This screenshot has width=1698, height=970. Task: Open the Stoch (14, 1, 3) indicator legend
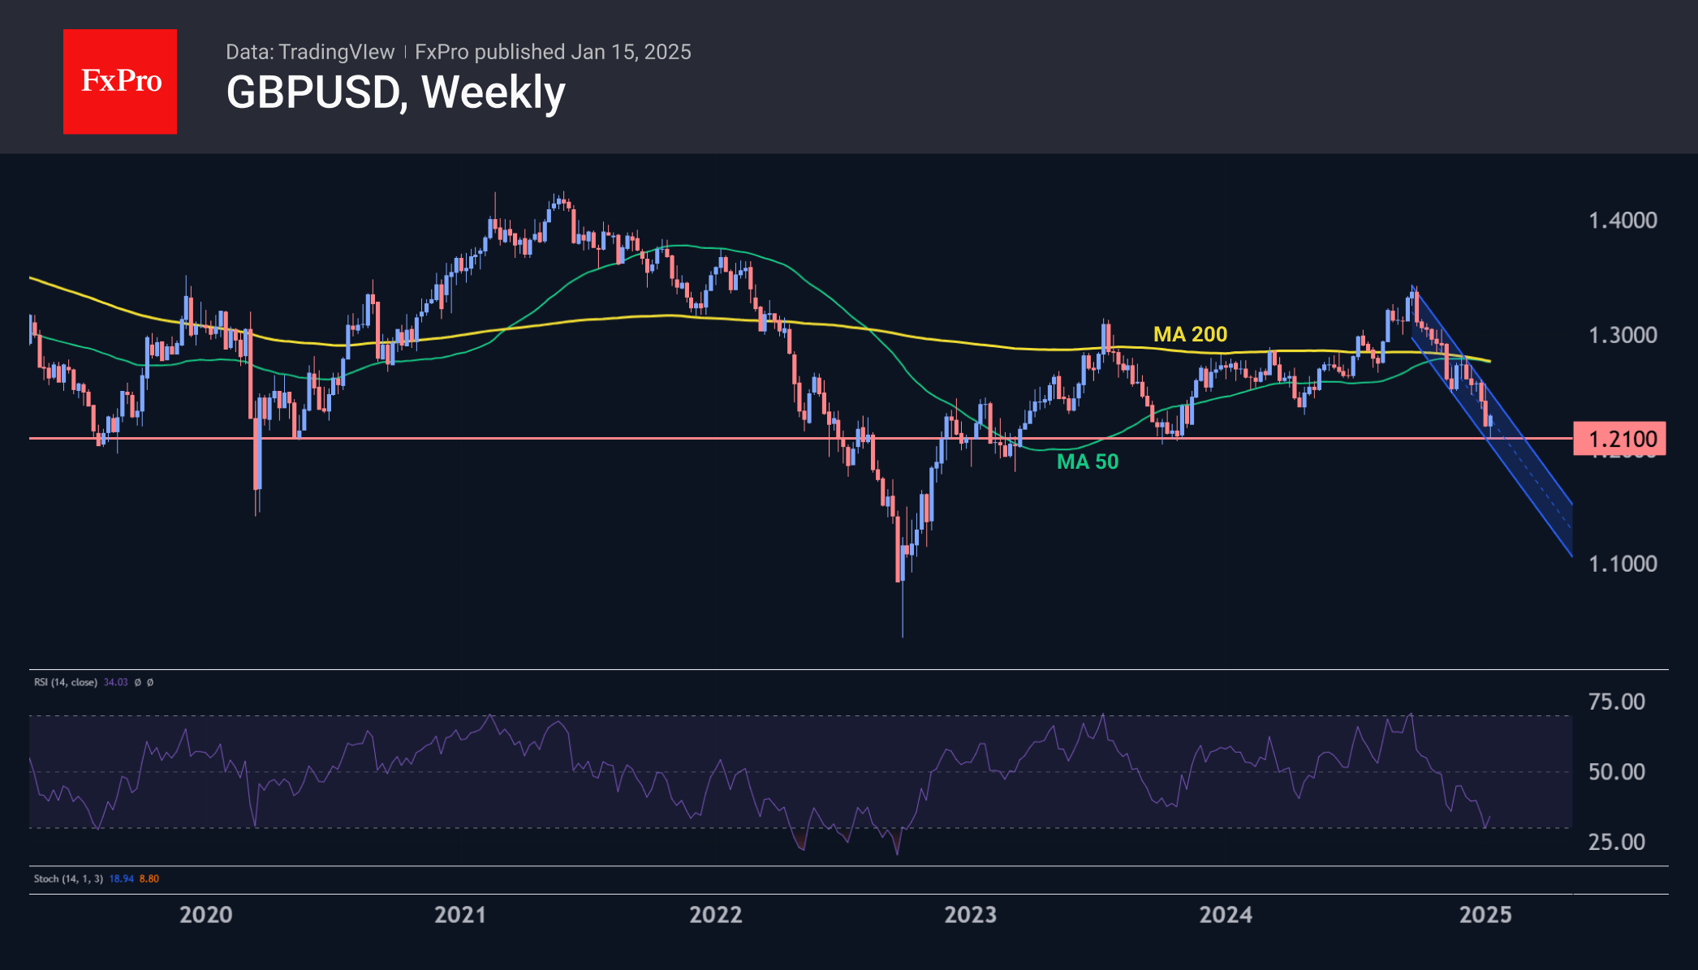[x=68, y=878]
